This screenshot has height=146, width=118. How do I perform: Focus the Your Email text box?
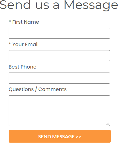coord(59,56)
